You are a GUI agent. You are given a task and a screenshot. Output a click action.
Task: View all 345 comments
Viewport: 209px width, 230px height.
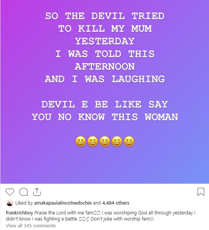31,225
